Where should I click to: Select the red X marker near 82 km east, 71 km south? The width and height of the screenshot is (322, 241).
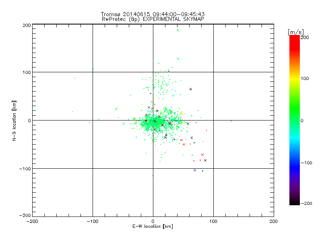click(x=202, y=155)
